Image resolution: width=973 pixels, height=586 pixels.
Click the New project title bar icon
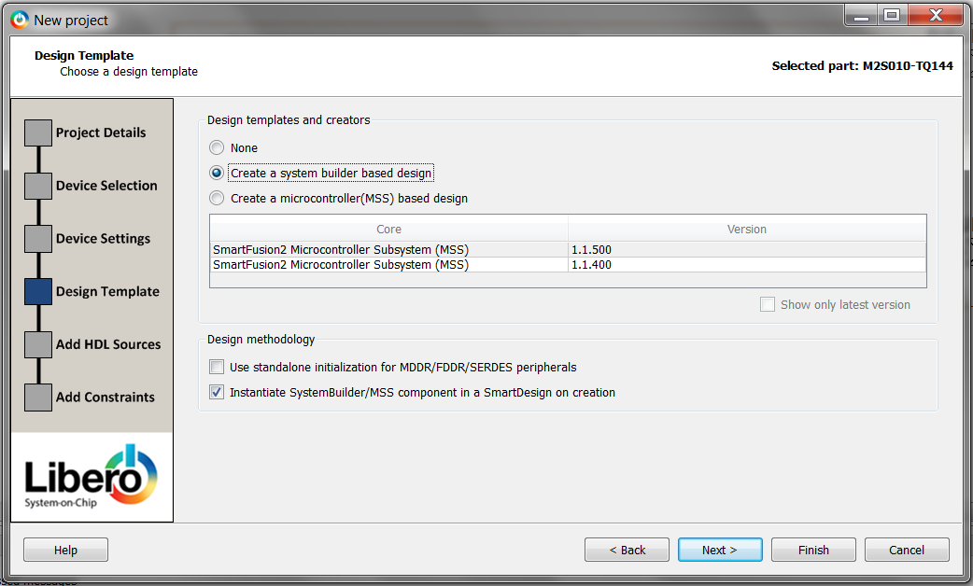coord(19,19)
